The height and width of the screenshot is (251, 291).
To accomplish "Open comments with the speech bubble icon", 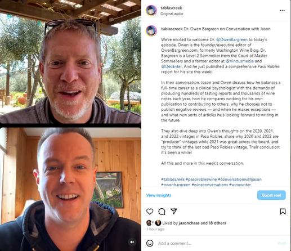I will [x=162, y=212].
